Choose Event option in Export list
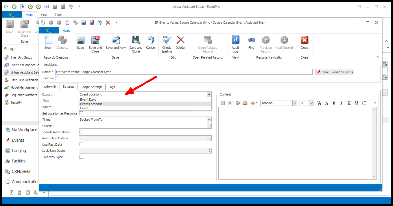This screenshot has height=206, width=393. (145, 108)
